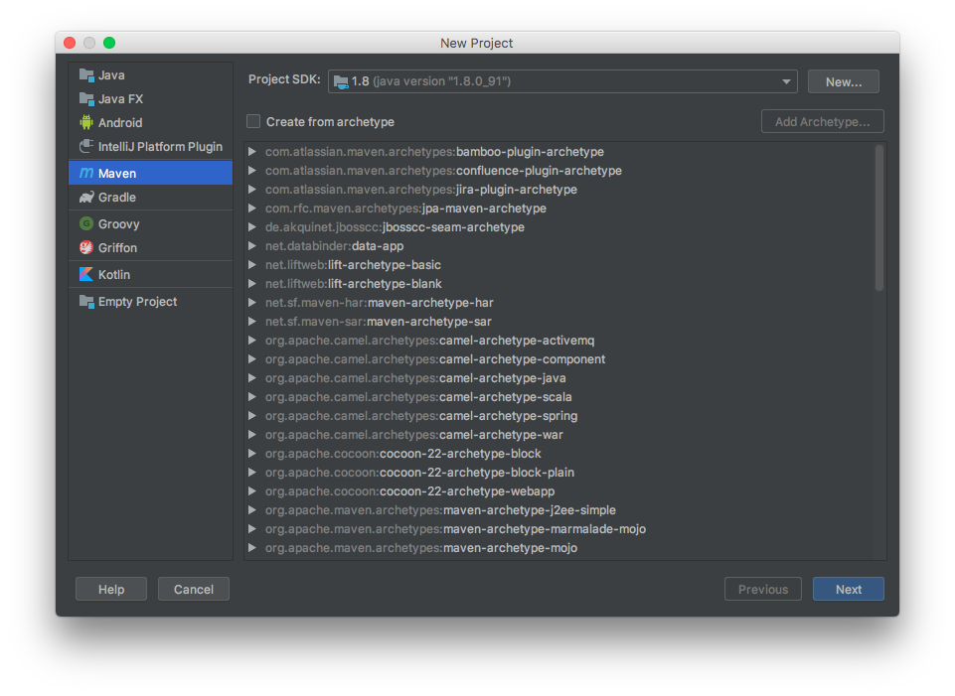The image size is (955, 696).
Task: Expand confluence-plugin-archetype node
Action: (252, 171)
